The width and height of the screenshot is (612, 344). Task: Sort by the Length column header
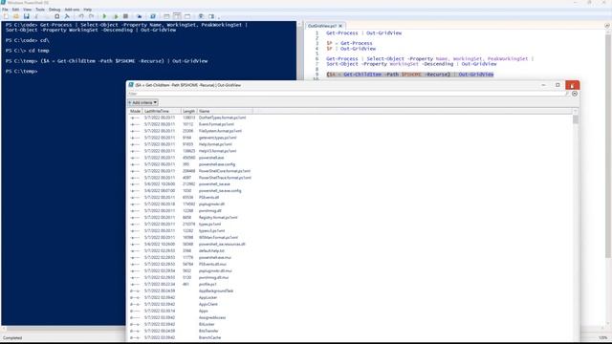189,111
